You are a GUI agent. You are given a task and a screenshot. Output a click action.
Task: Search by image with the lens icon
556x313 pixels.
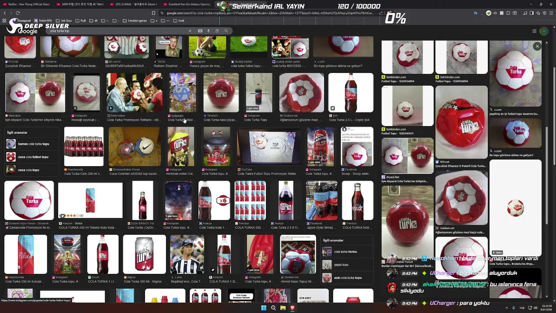point(217,31)
